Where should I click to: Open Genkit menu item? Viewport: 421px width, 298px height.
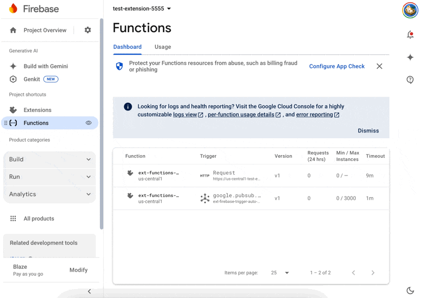click(32, 79)
